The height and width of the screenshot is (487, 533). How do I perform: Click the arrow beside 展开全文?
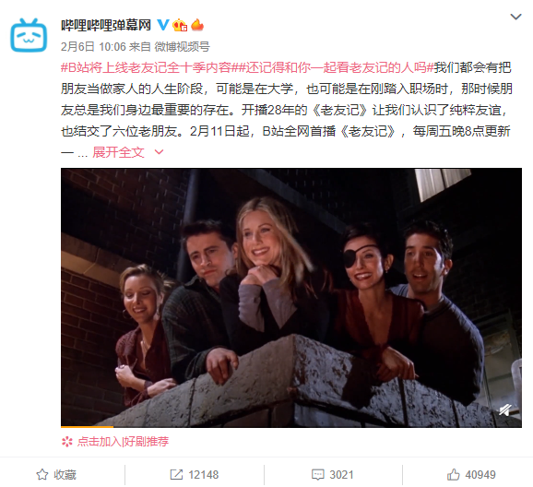[160, 151]
